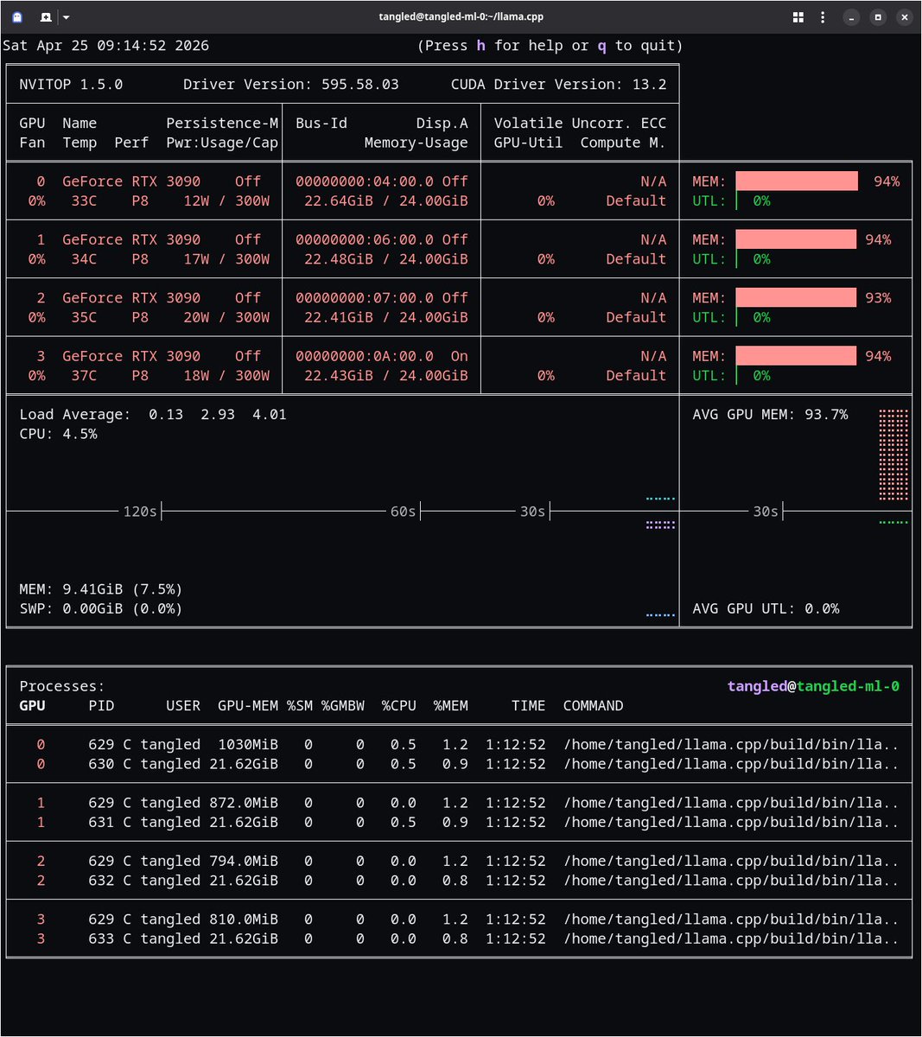The height and width of the screenshot is (1037, 922).
Task: Click the COMMAND column header
Action: point(594,707)
